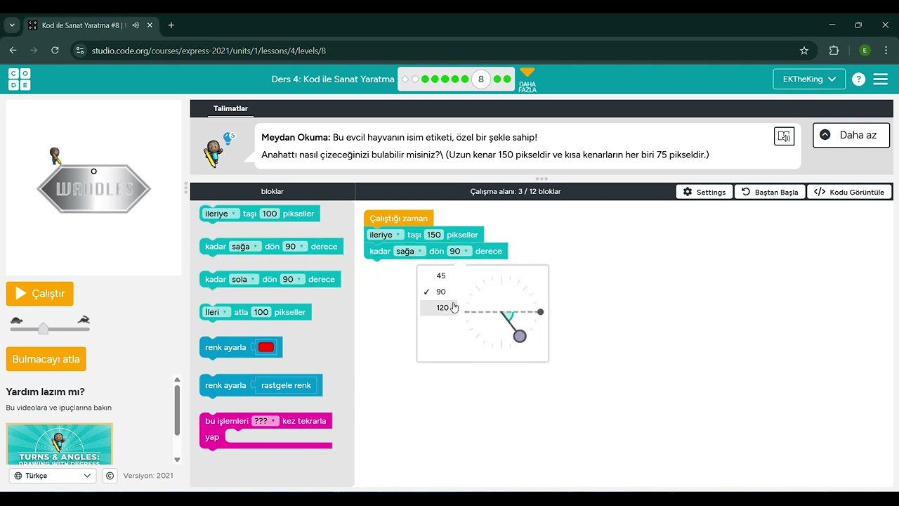Open the white unfinished level bubble
Screen dimensions: 899x506
[415, 79]
